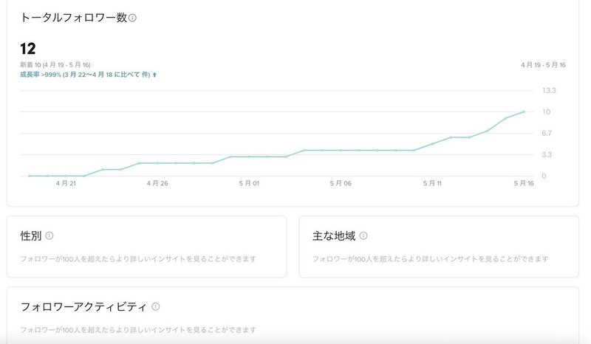Screen dimensions: 591x344
Task: Click the 成長率 up arrow icon
Action: point(154,75)
